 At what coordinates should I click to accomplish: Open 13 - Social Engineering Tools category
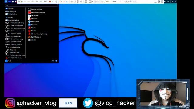click(x=15, y=55)
